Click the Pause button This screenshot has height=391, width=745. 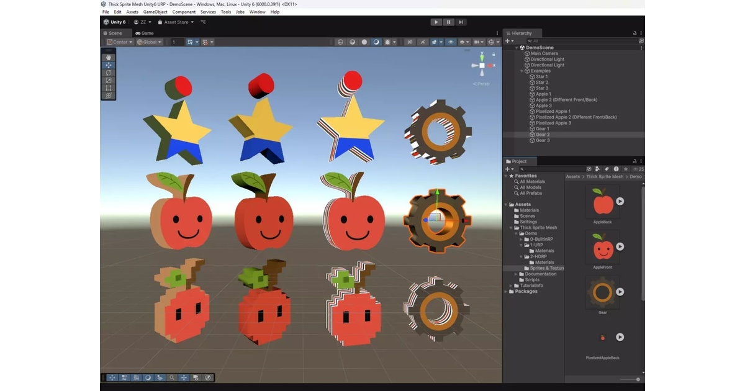tap(448, 22)
